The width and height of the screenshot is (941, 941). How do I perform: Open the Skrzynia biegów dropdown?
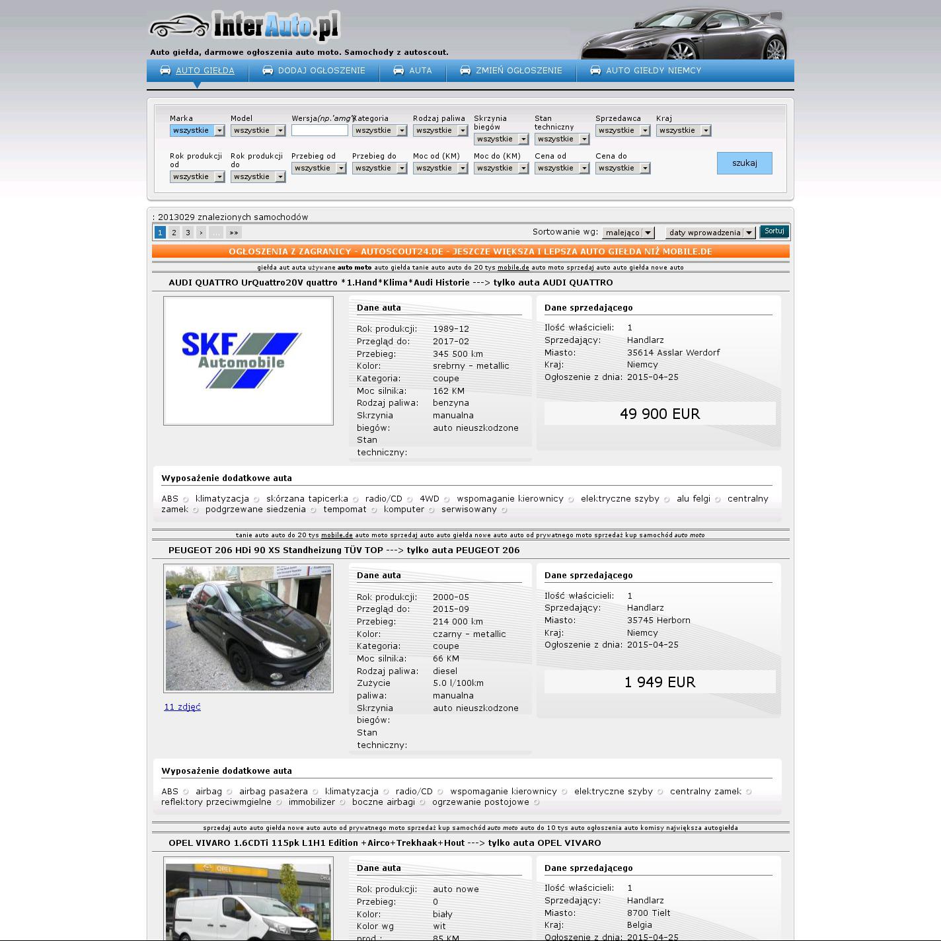(x=501, y=139)
